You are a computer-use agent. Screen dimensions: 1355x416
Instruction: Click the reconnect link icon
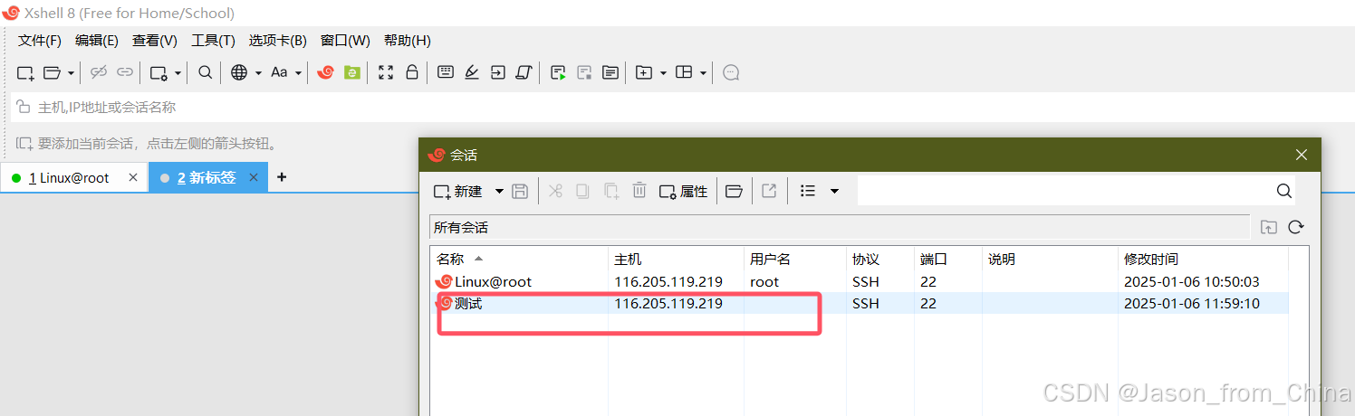click(x=125, y=72)
